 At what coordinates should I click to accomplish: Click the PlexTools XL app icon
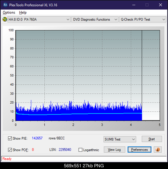[5, 5]
